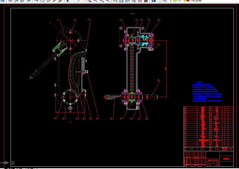Open the QuickCalc calculator grid icon
Viewport: 239px width, 169px height.
(146, 1)
